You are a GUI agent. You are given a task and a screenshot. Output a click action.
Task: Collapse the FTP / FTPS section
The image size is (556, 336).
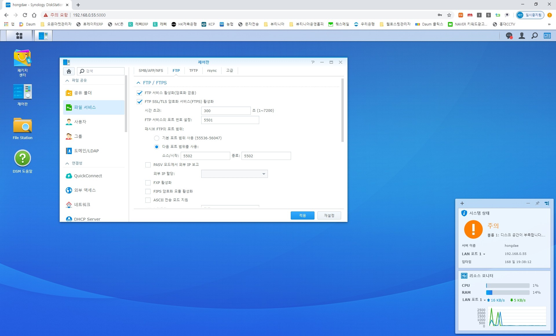[138, 83]
